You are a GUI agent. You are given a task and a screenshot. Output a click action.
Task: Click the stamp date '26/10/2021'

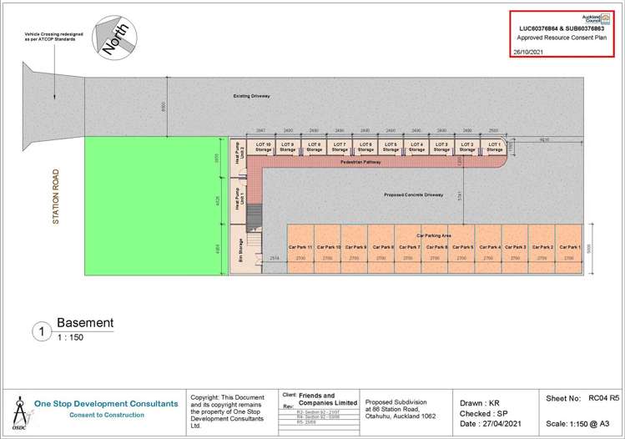click(x=528, y=52)
